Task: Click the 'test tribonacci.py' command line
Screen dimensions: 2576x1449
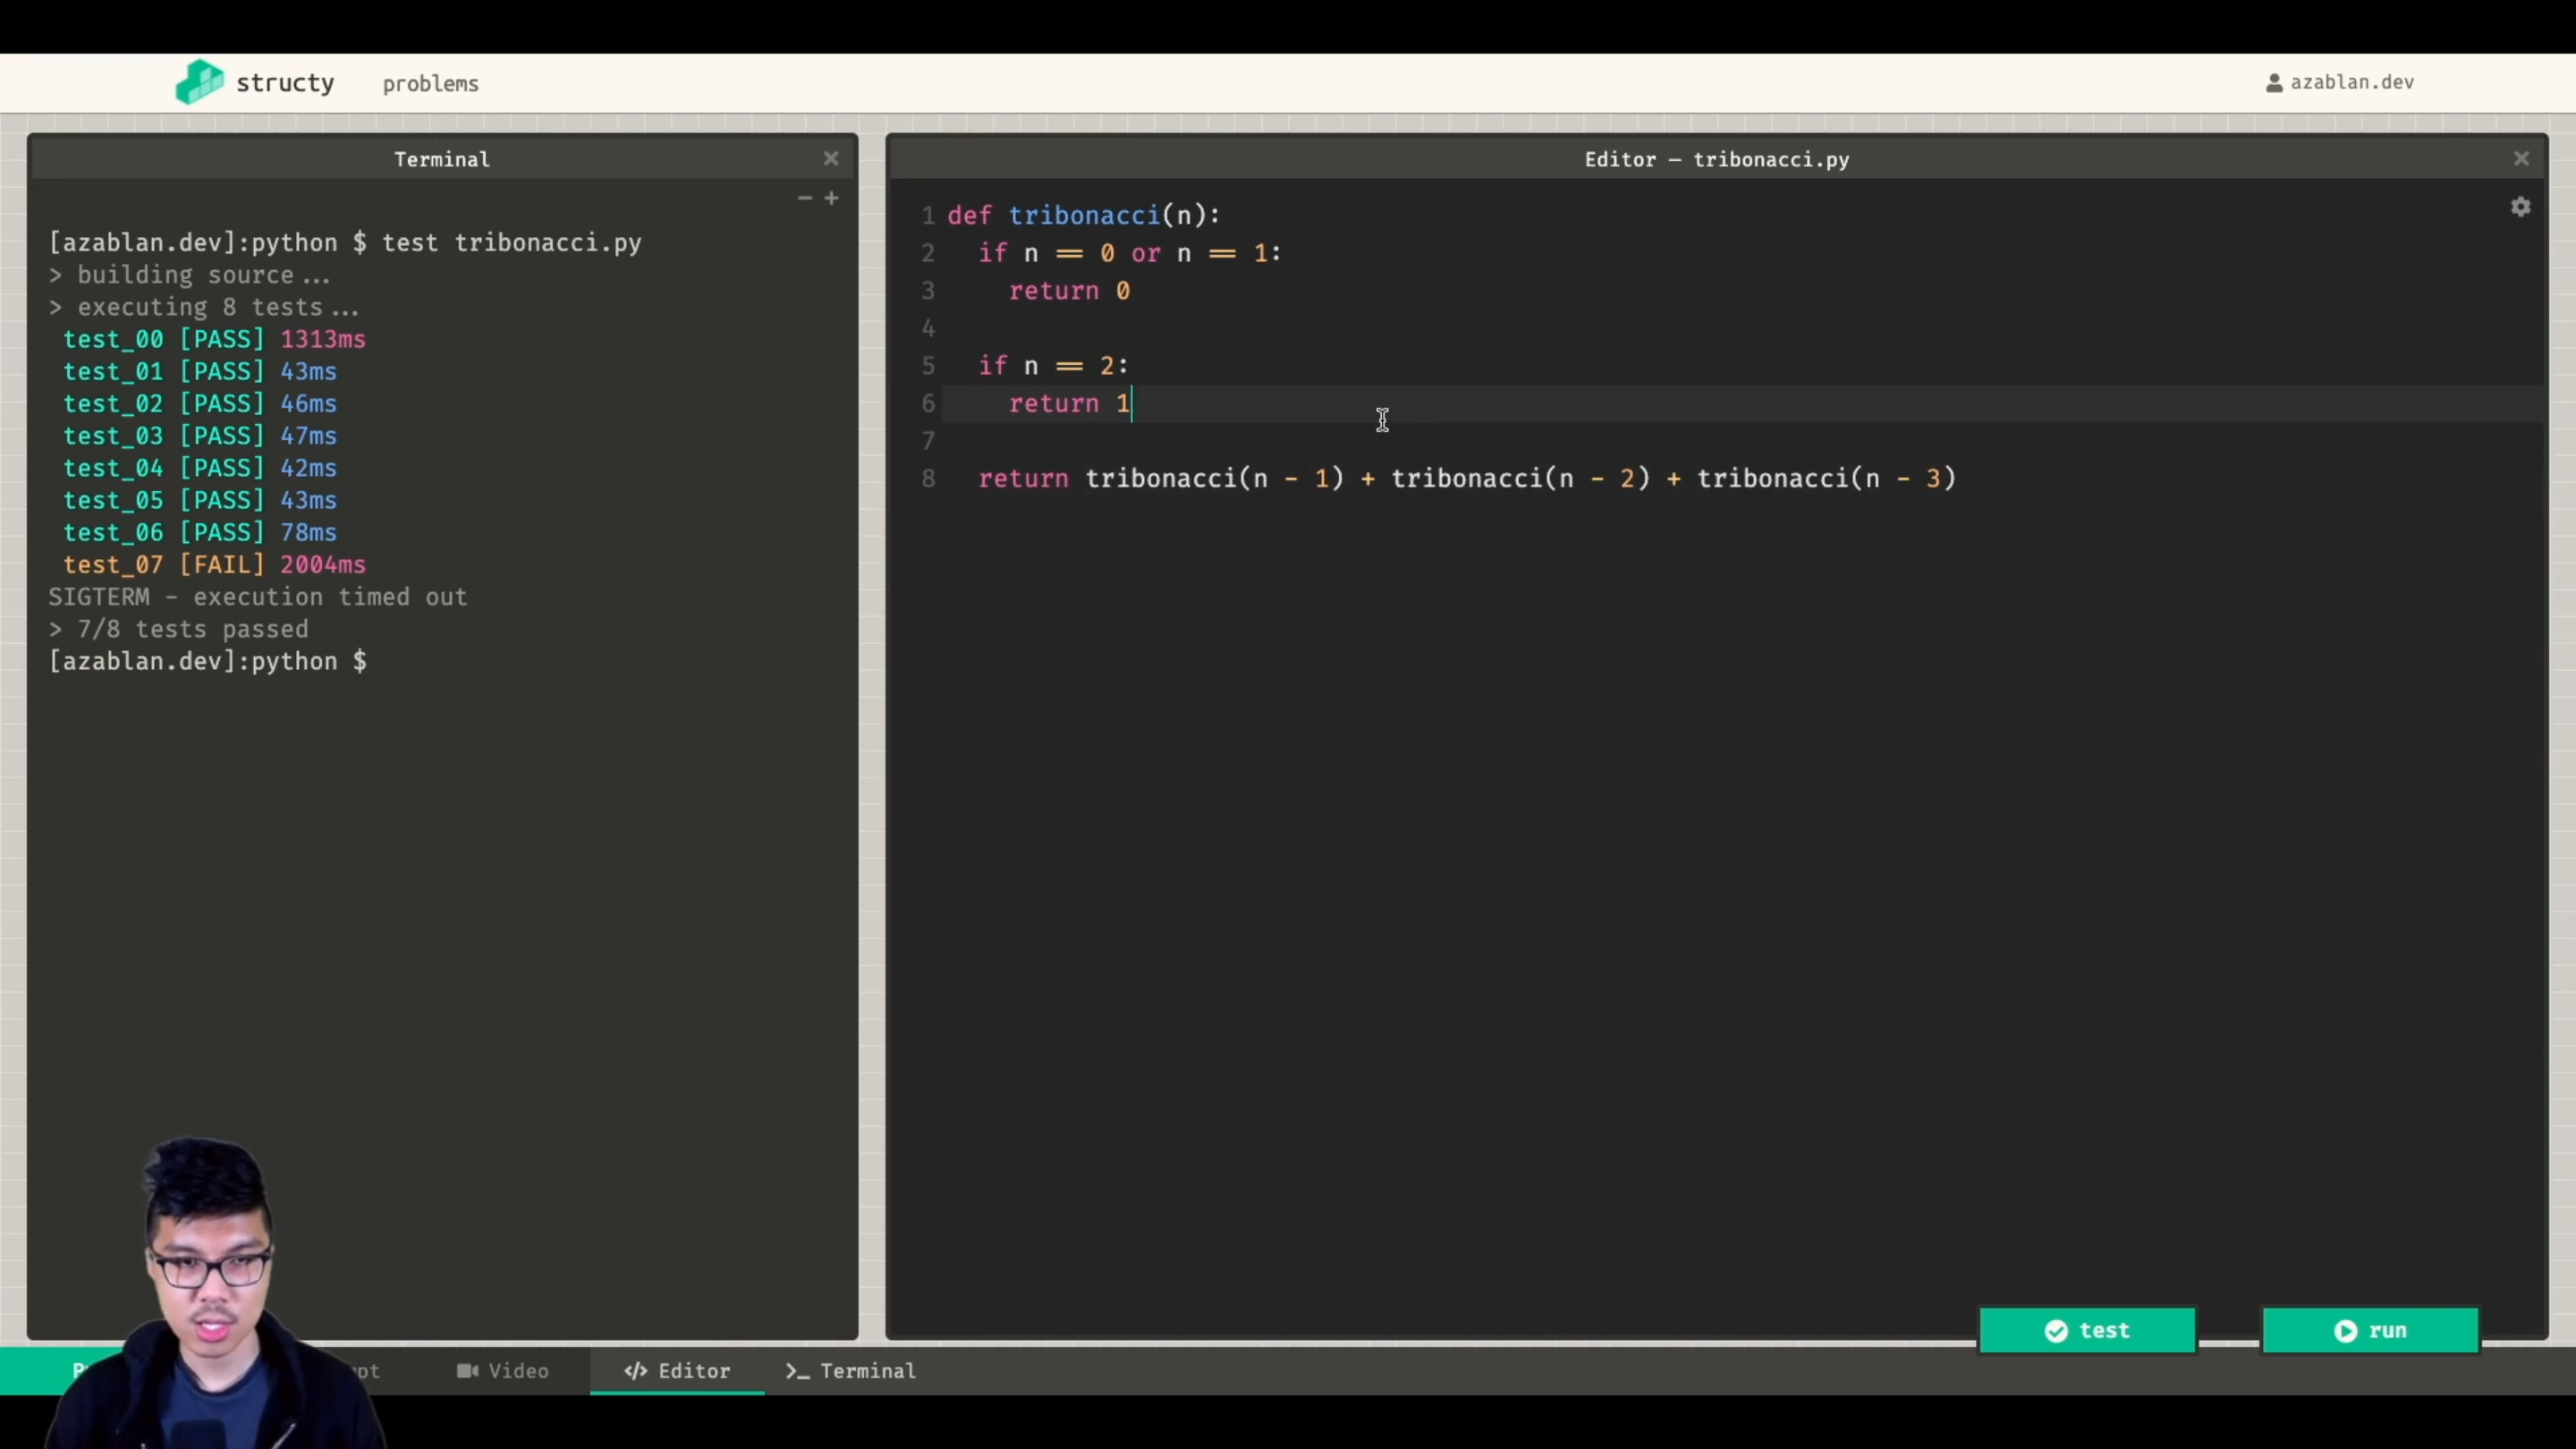Action: pos(345,243)
